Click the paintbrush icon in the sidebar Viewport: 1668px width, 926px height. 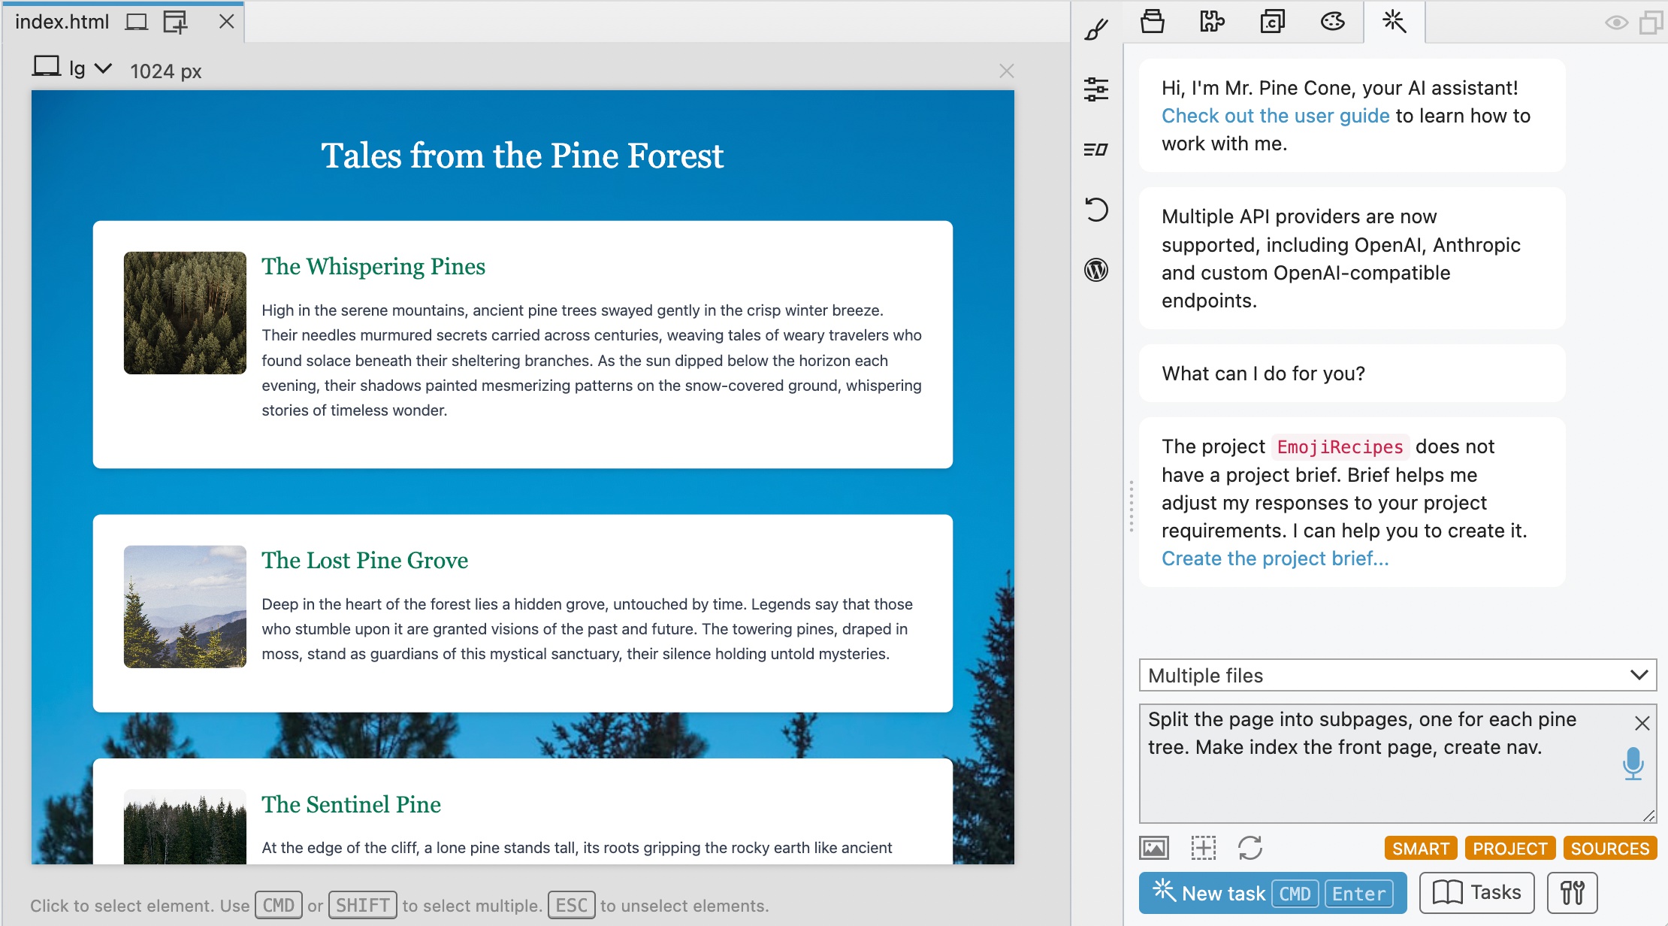click(x=1096, y=29)
